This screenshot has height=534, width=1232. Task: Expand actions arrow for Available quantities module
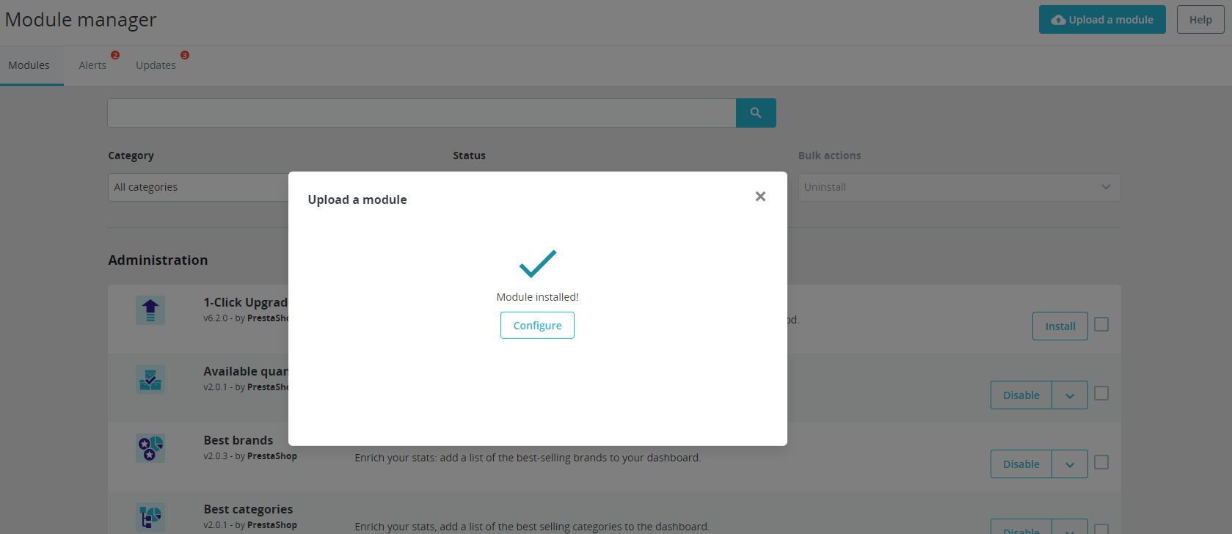coord(1070,395)
